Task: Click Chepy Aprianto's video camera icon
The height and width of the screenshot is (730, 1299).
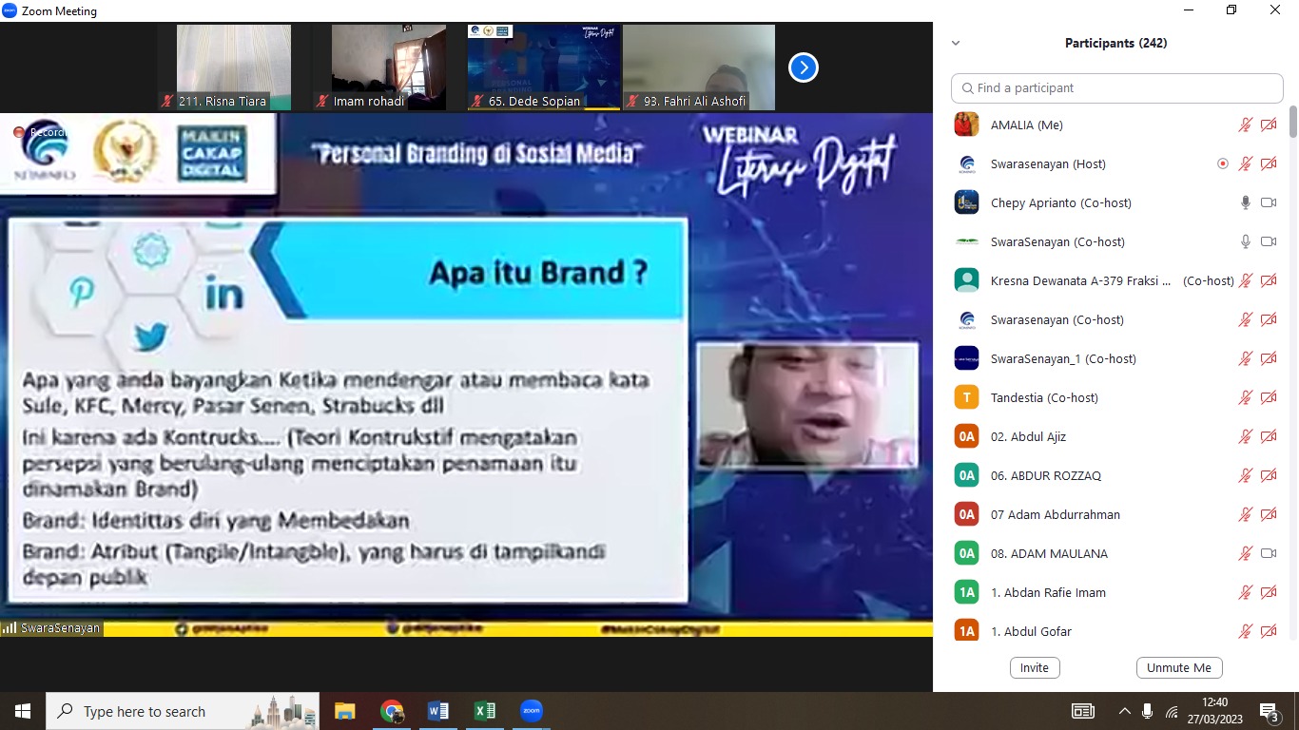Action: (1268, 202)
